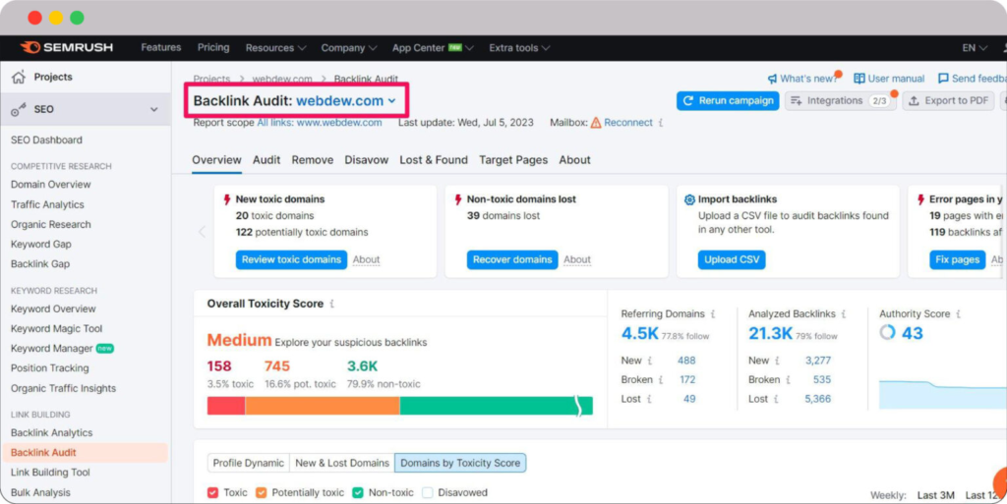The image size is (1007, 504).
Task: Switch to the Audit tab
Action: click(267, 160)
